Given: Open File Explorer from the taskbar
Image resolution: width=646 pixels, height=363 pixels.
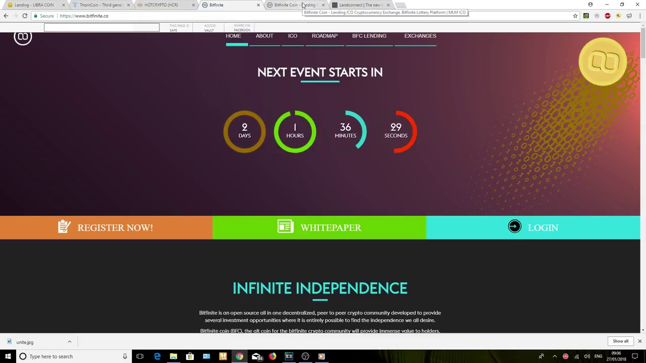Looking at the screenshot, I should point(173,356).
